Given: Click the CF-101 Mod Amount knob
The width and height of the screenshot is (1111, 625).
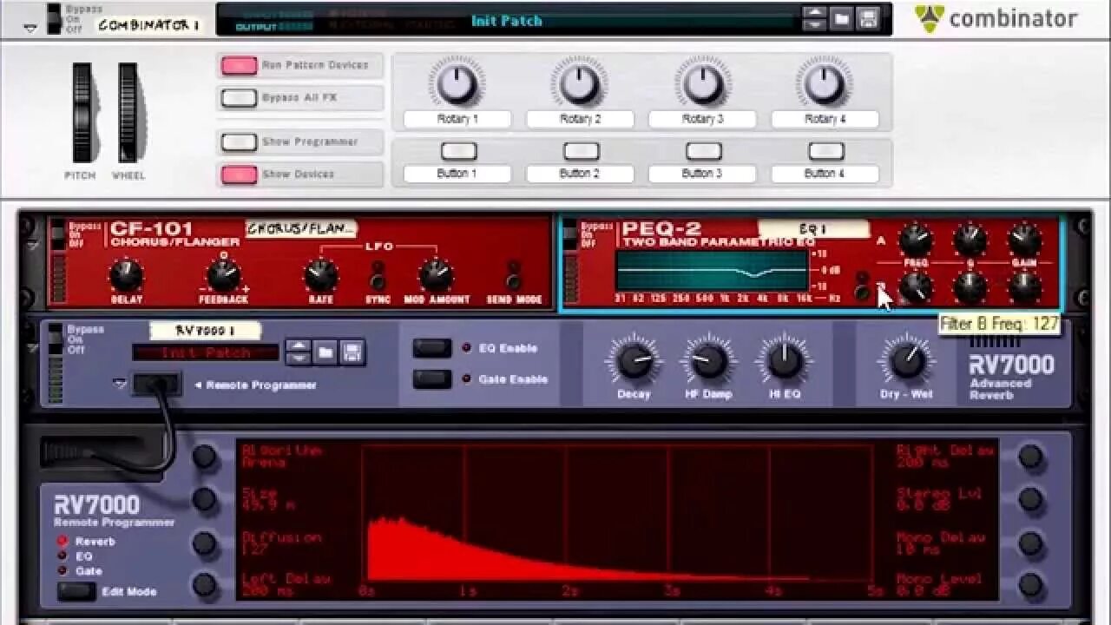Looking at the screenshot, I should [x=436, y=276].
